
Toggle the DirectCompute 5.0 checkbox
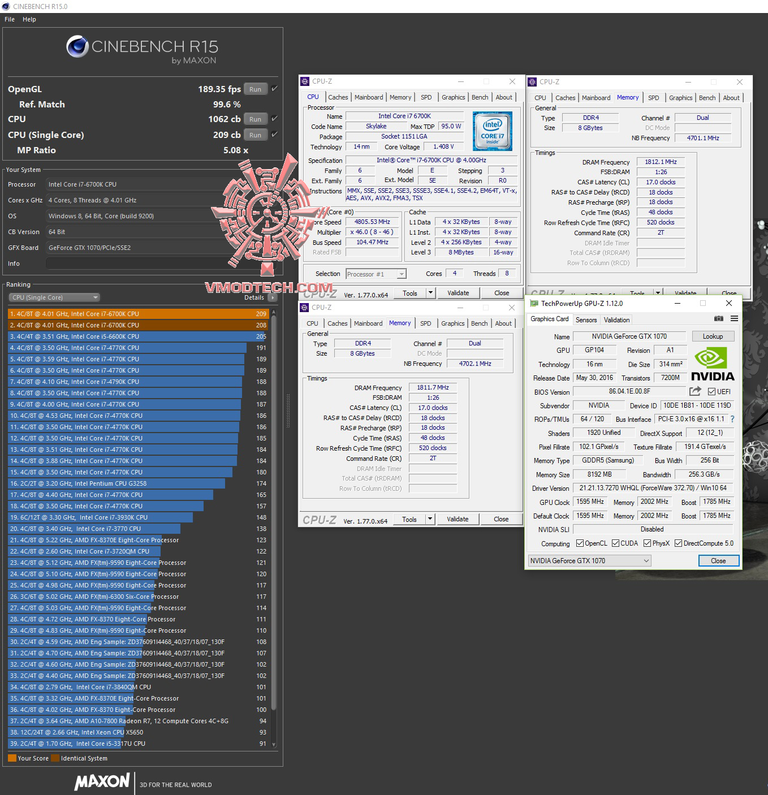678,543
